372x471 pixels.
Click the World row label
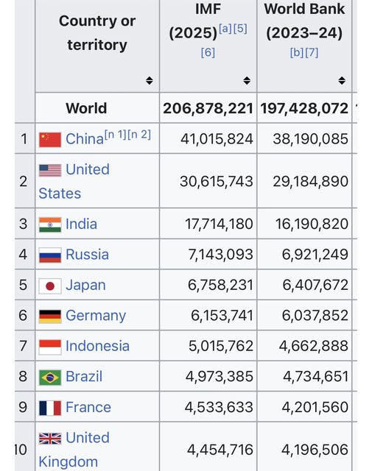tap(86, 108)
